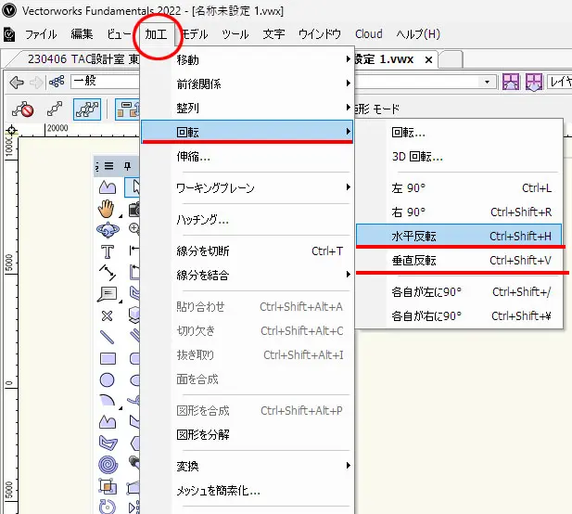
Task: Close the 名称未設定 1.vwx document tab
Action: 428,59
